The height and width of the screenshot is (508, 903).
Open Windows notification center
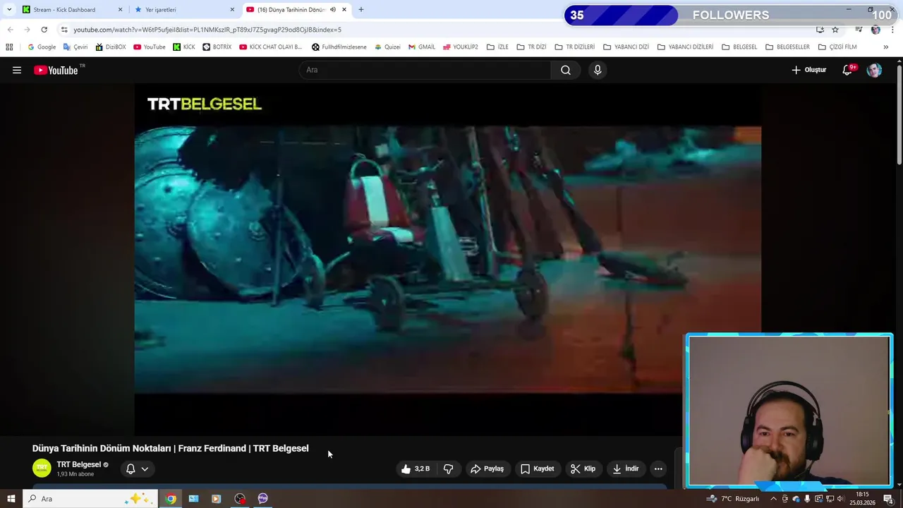[888, 499]
